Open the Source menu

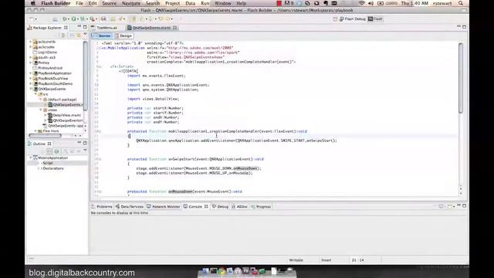109,3
